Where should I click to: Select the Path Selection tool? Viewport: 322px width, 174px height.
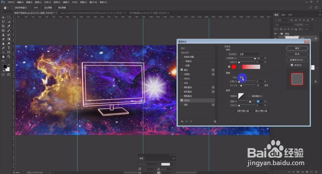coord(3,52)
